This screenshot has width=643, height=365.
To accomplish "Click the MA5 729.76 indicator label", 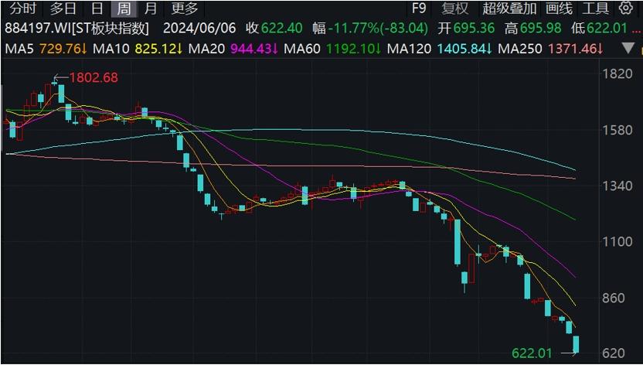I will tap(46, 49).
